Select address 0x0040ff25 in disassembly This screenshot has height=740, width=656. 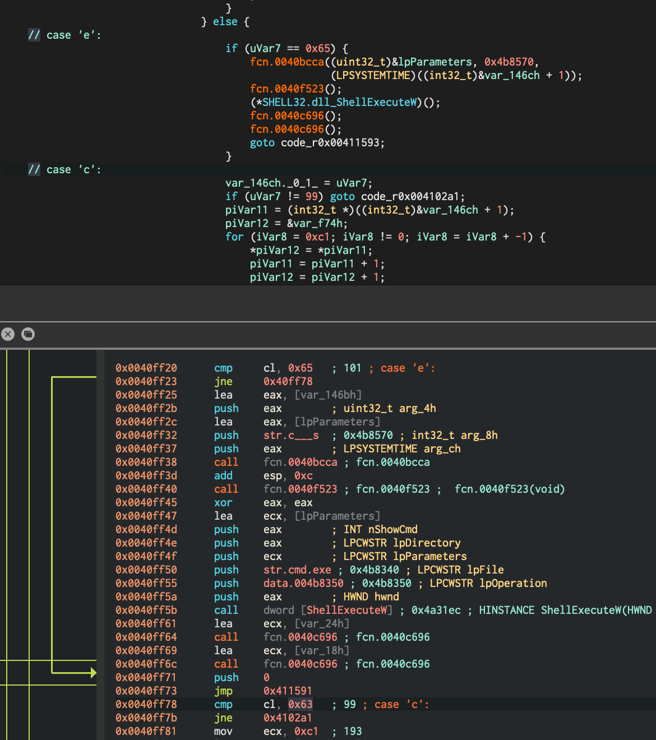pyautogui.click(x=146, y=395)
